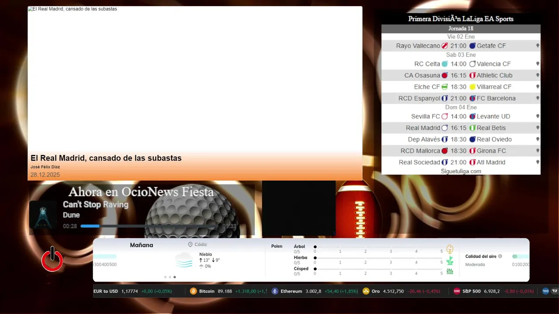Screen dimensions: 559x314
Task: Open stadium pin for Elche CF match
Action: [x=538, y=87]
